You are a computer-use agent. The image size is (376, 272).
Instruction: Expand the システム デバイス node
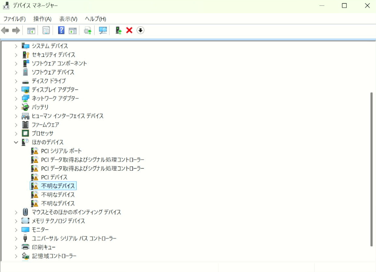point(16,46)
